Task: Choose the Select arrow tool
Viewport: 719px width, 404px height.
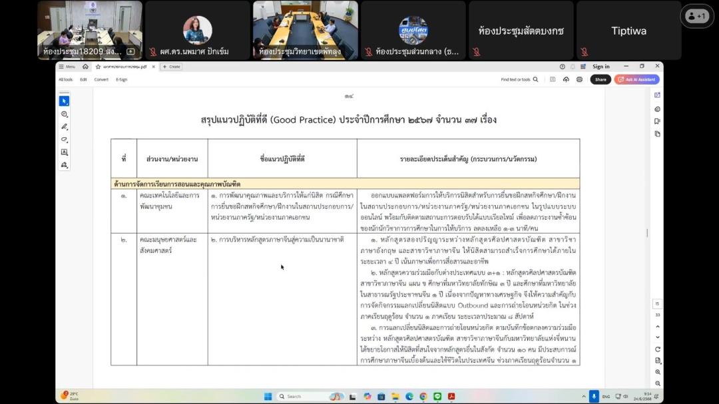Action: [64, 101]
